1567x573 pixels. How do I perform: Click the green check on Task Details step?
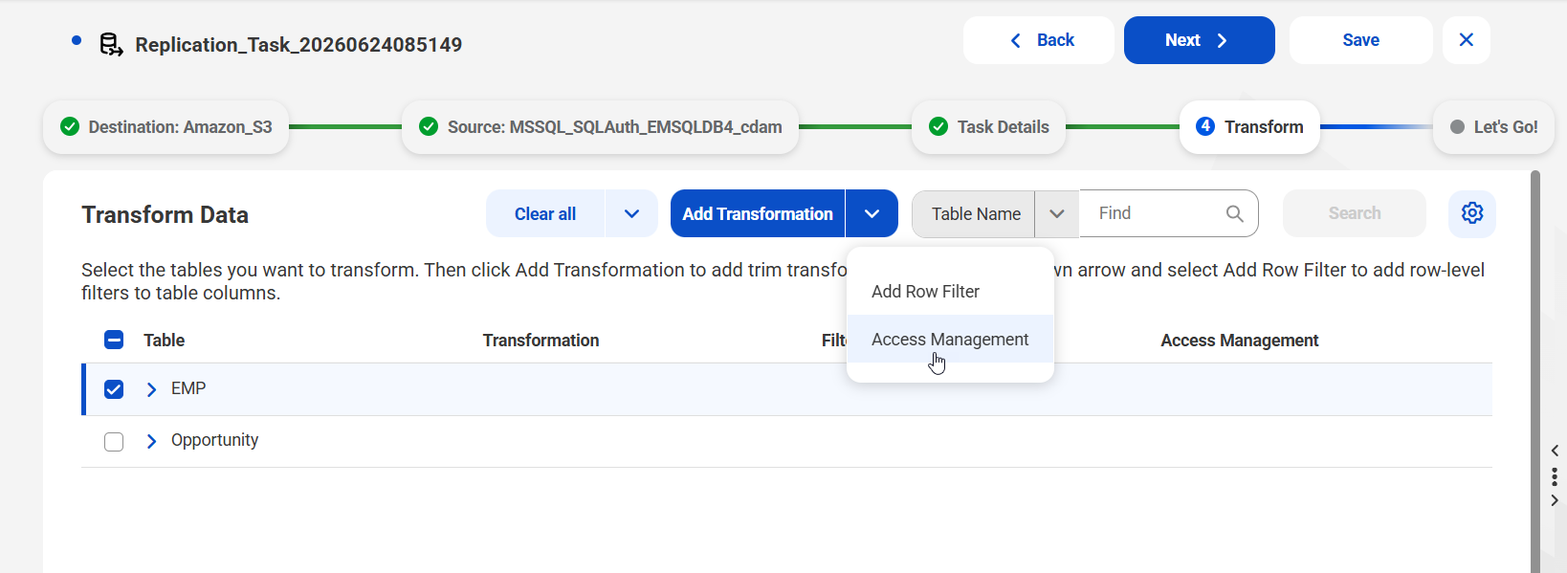pyautogui.click(x=938, y=127)
